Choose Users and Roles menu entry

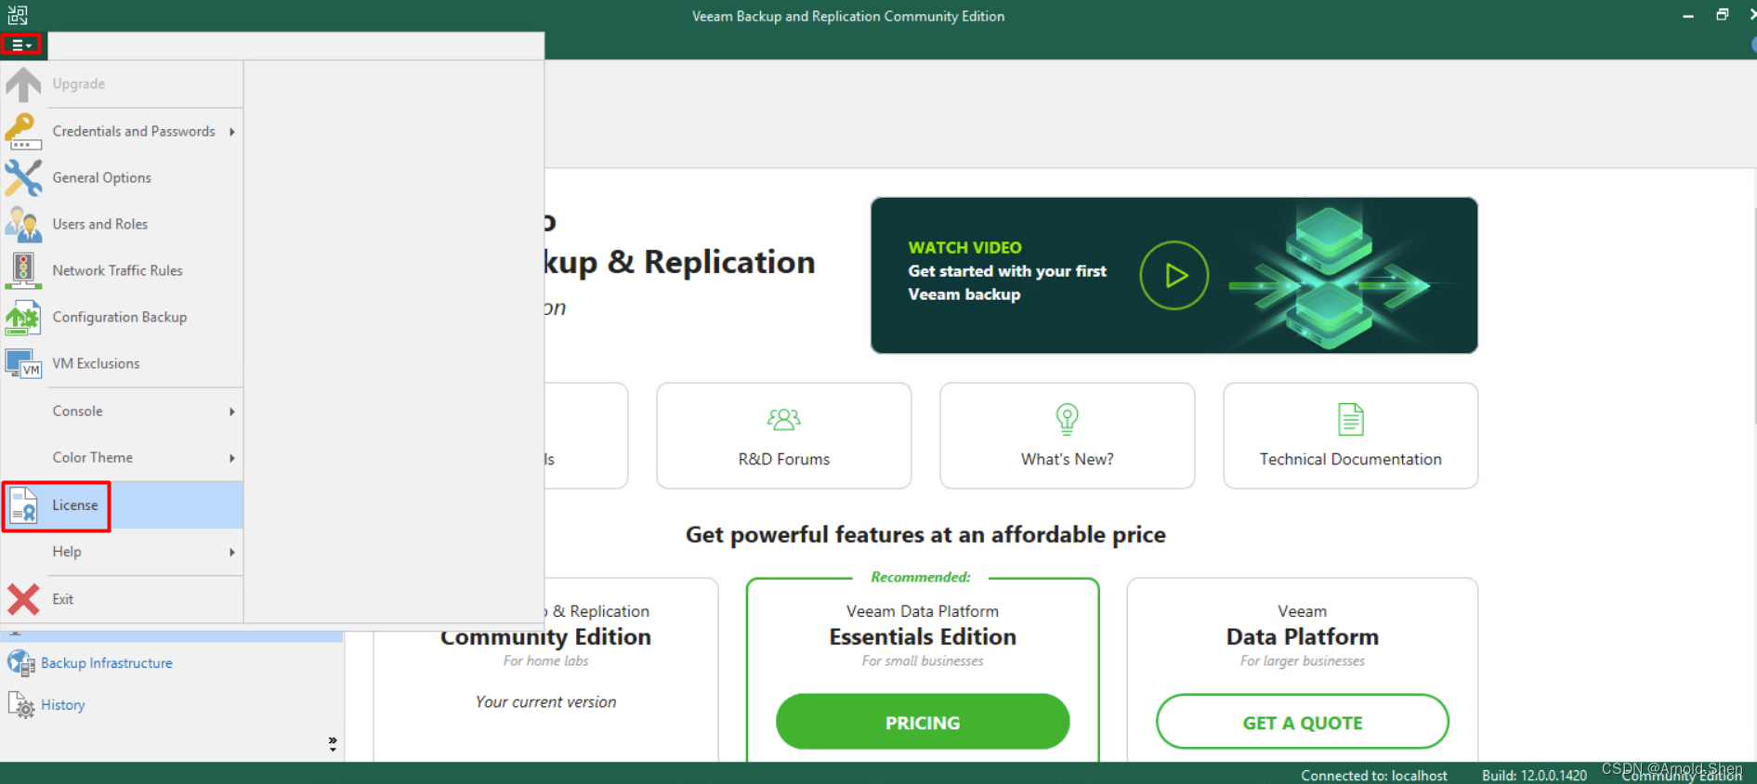coord(123,224)
